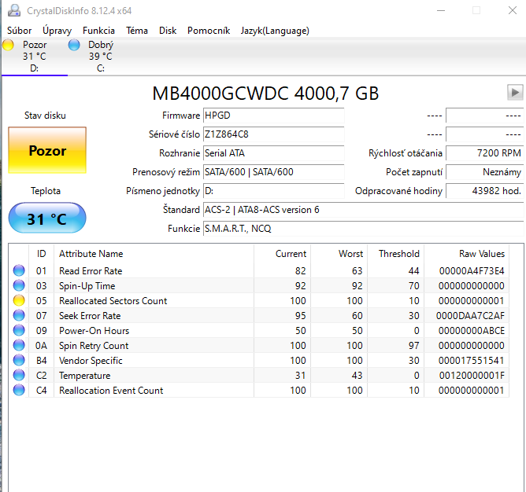Click the rotation speed field 7200 RPM
The image size is (526, 492).
click(x=485, y=153)
